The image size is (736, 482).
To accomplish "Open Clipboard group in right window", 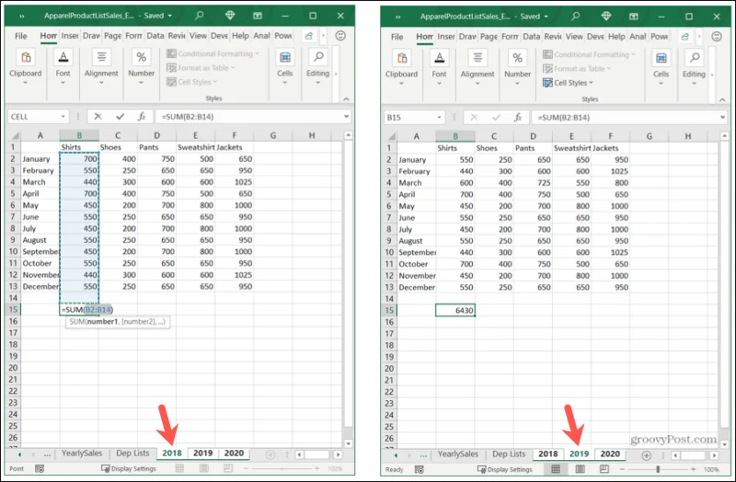I will [401, 68].
